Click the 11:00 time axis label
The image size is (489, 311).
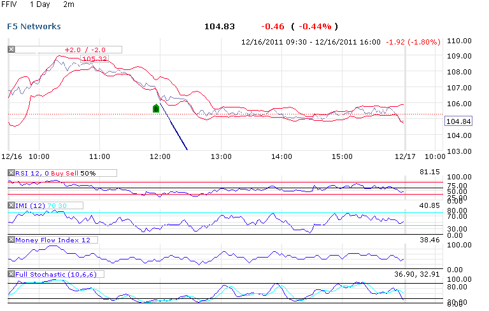[x=99, y=156]
